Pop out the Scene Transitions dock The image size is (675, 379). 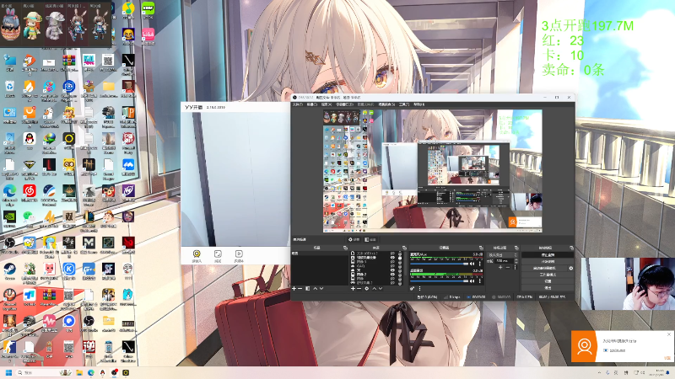(516, 248)
